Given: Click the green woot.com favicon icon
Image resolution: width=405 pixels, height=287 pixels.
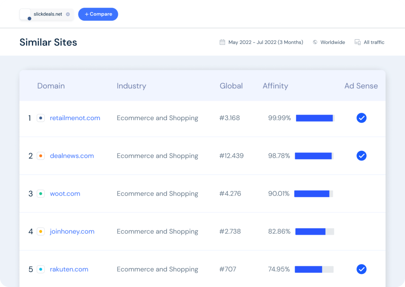Looking at the screenshot, I should [x=41, y=194].
